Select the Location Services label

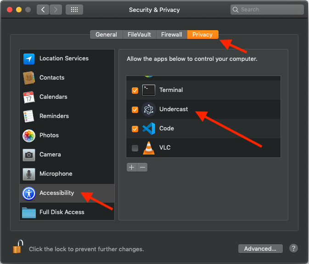tap(64, 59)
